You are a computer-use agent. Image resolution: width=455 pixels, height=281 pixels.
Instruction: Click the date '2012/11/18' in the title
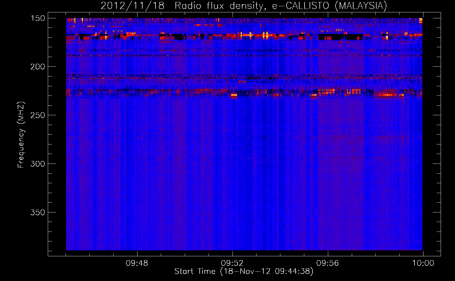[x=132, y=6]
